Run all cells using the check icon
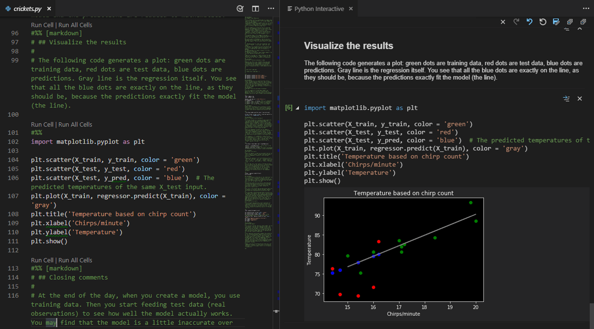The image size is (594, 329). [240, 9]
